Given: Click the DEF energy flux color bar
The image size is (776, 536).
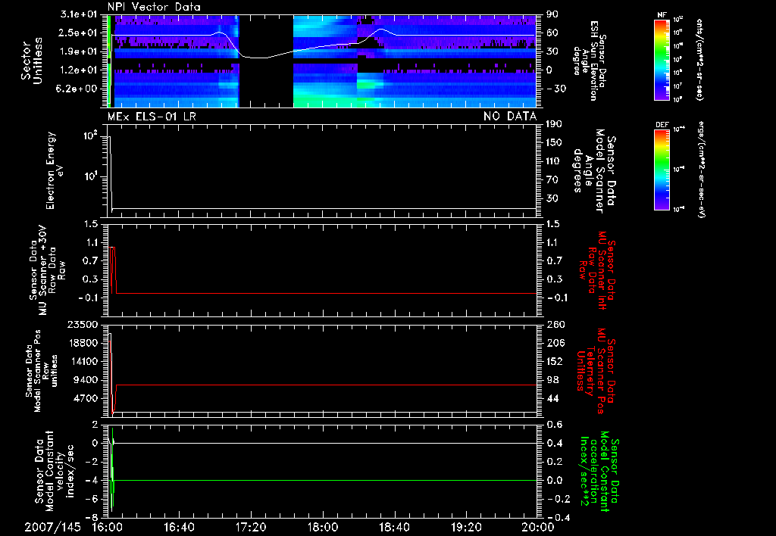Looking at the screenshot, I should point(662,170).
